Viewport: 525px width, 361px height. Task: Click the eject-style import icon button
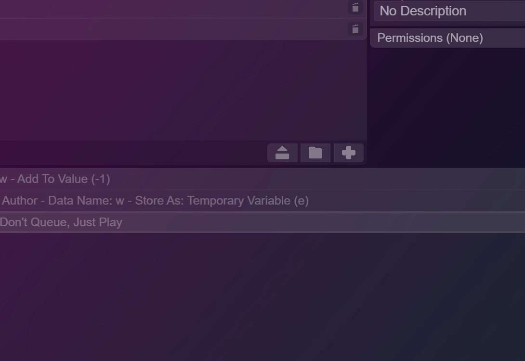(x=282, y=153)
